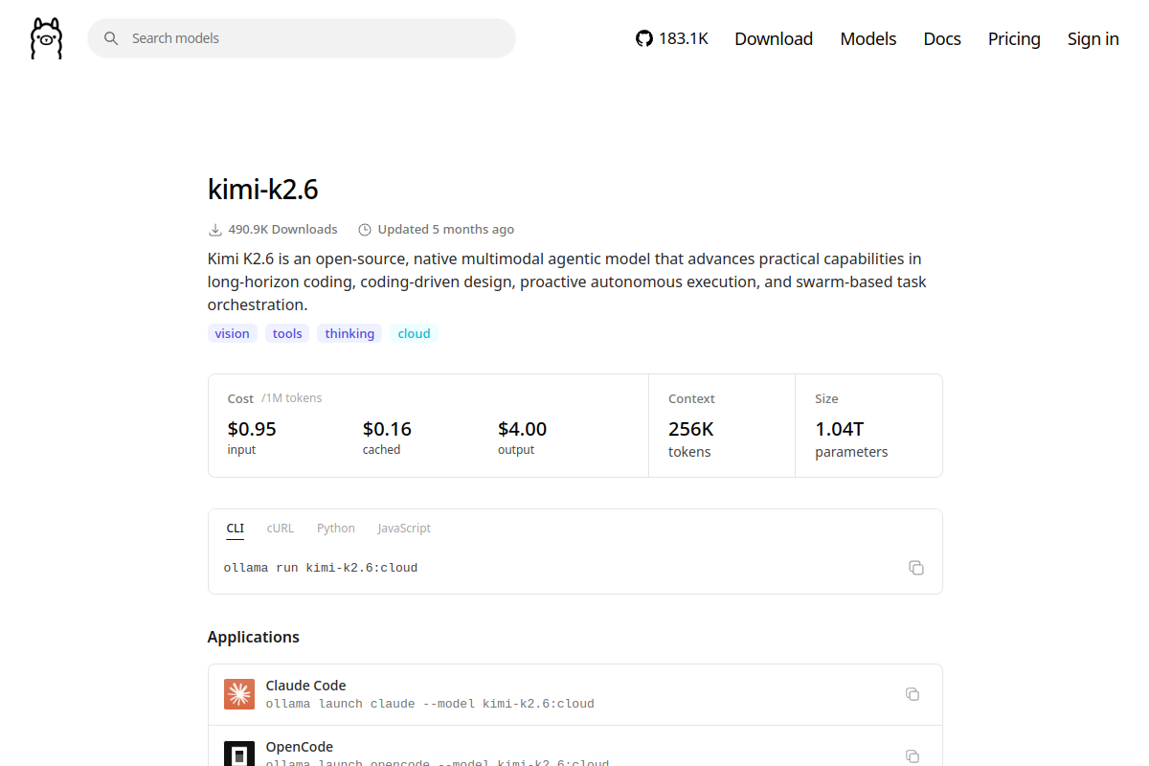Copy the Claude Code launch command
The width and height of the screenshot is (1149, 766).
(x=912, y=694)
